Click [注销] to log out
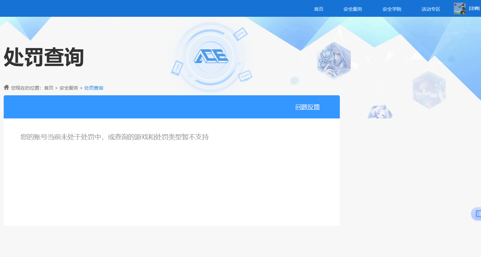 point(475,8)
